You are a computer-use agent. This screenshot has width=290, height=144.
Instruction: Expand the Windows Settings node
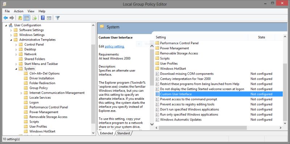click(x=11, y=35)
